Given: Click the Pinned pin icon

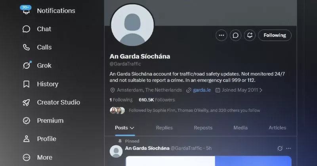Looking at the screenshot, I should [x=120, y=141].
